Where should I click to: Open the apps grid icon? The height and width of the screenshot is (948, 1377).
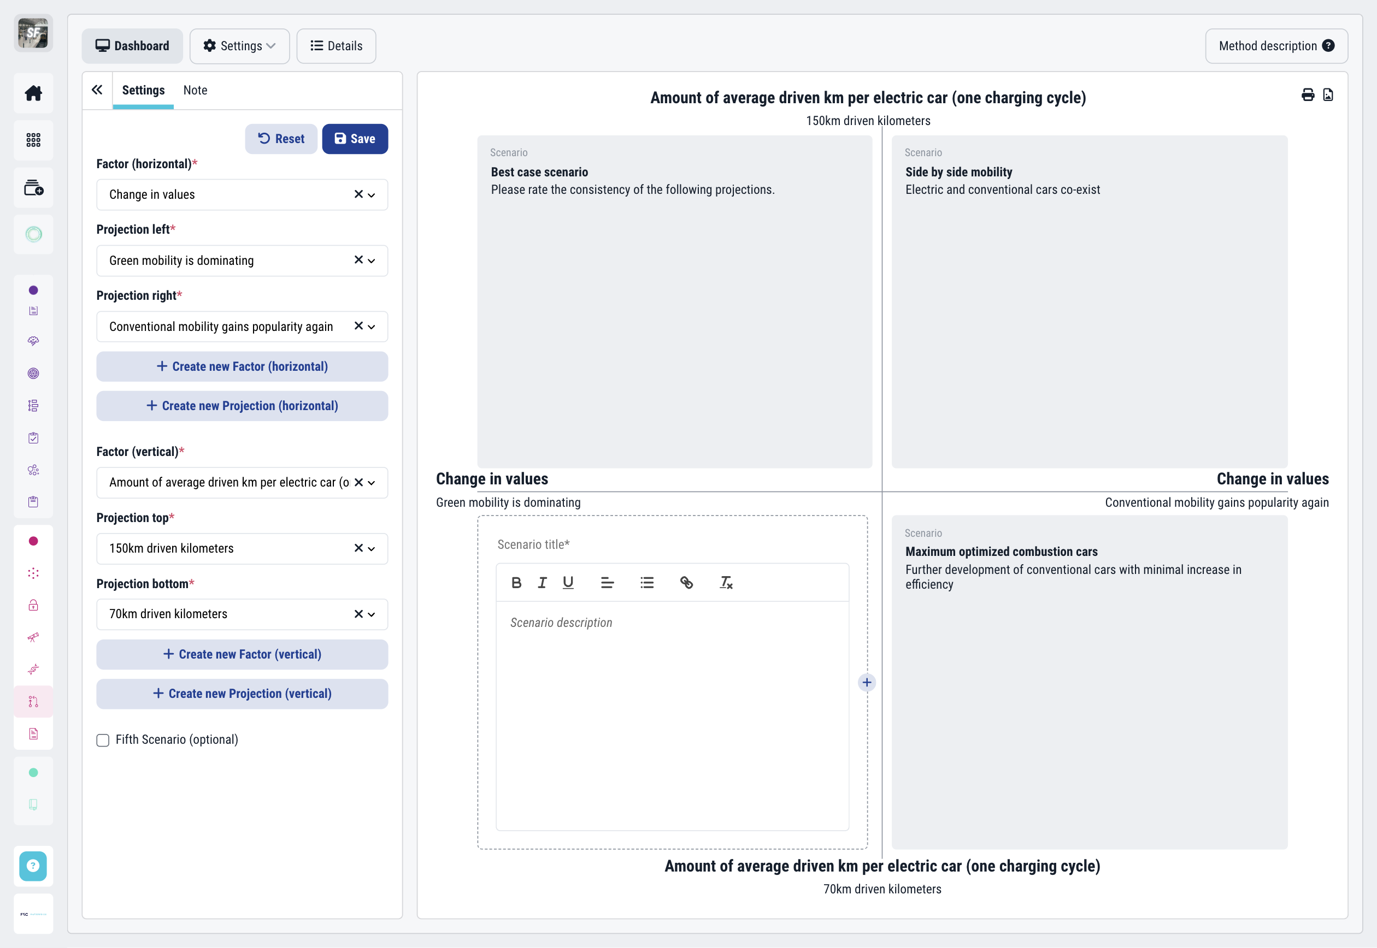coord(33,140)
